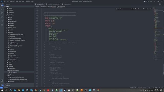Open the Selection menu
The image size is (164, 92).
click(x=12, y=1)
